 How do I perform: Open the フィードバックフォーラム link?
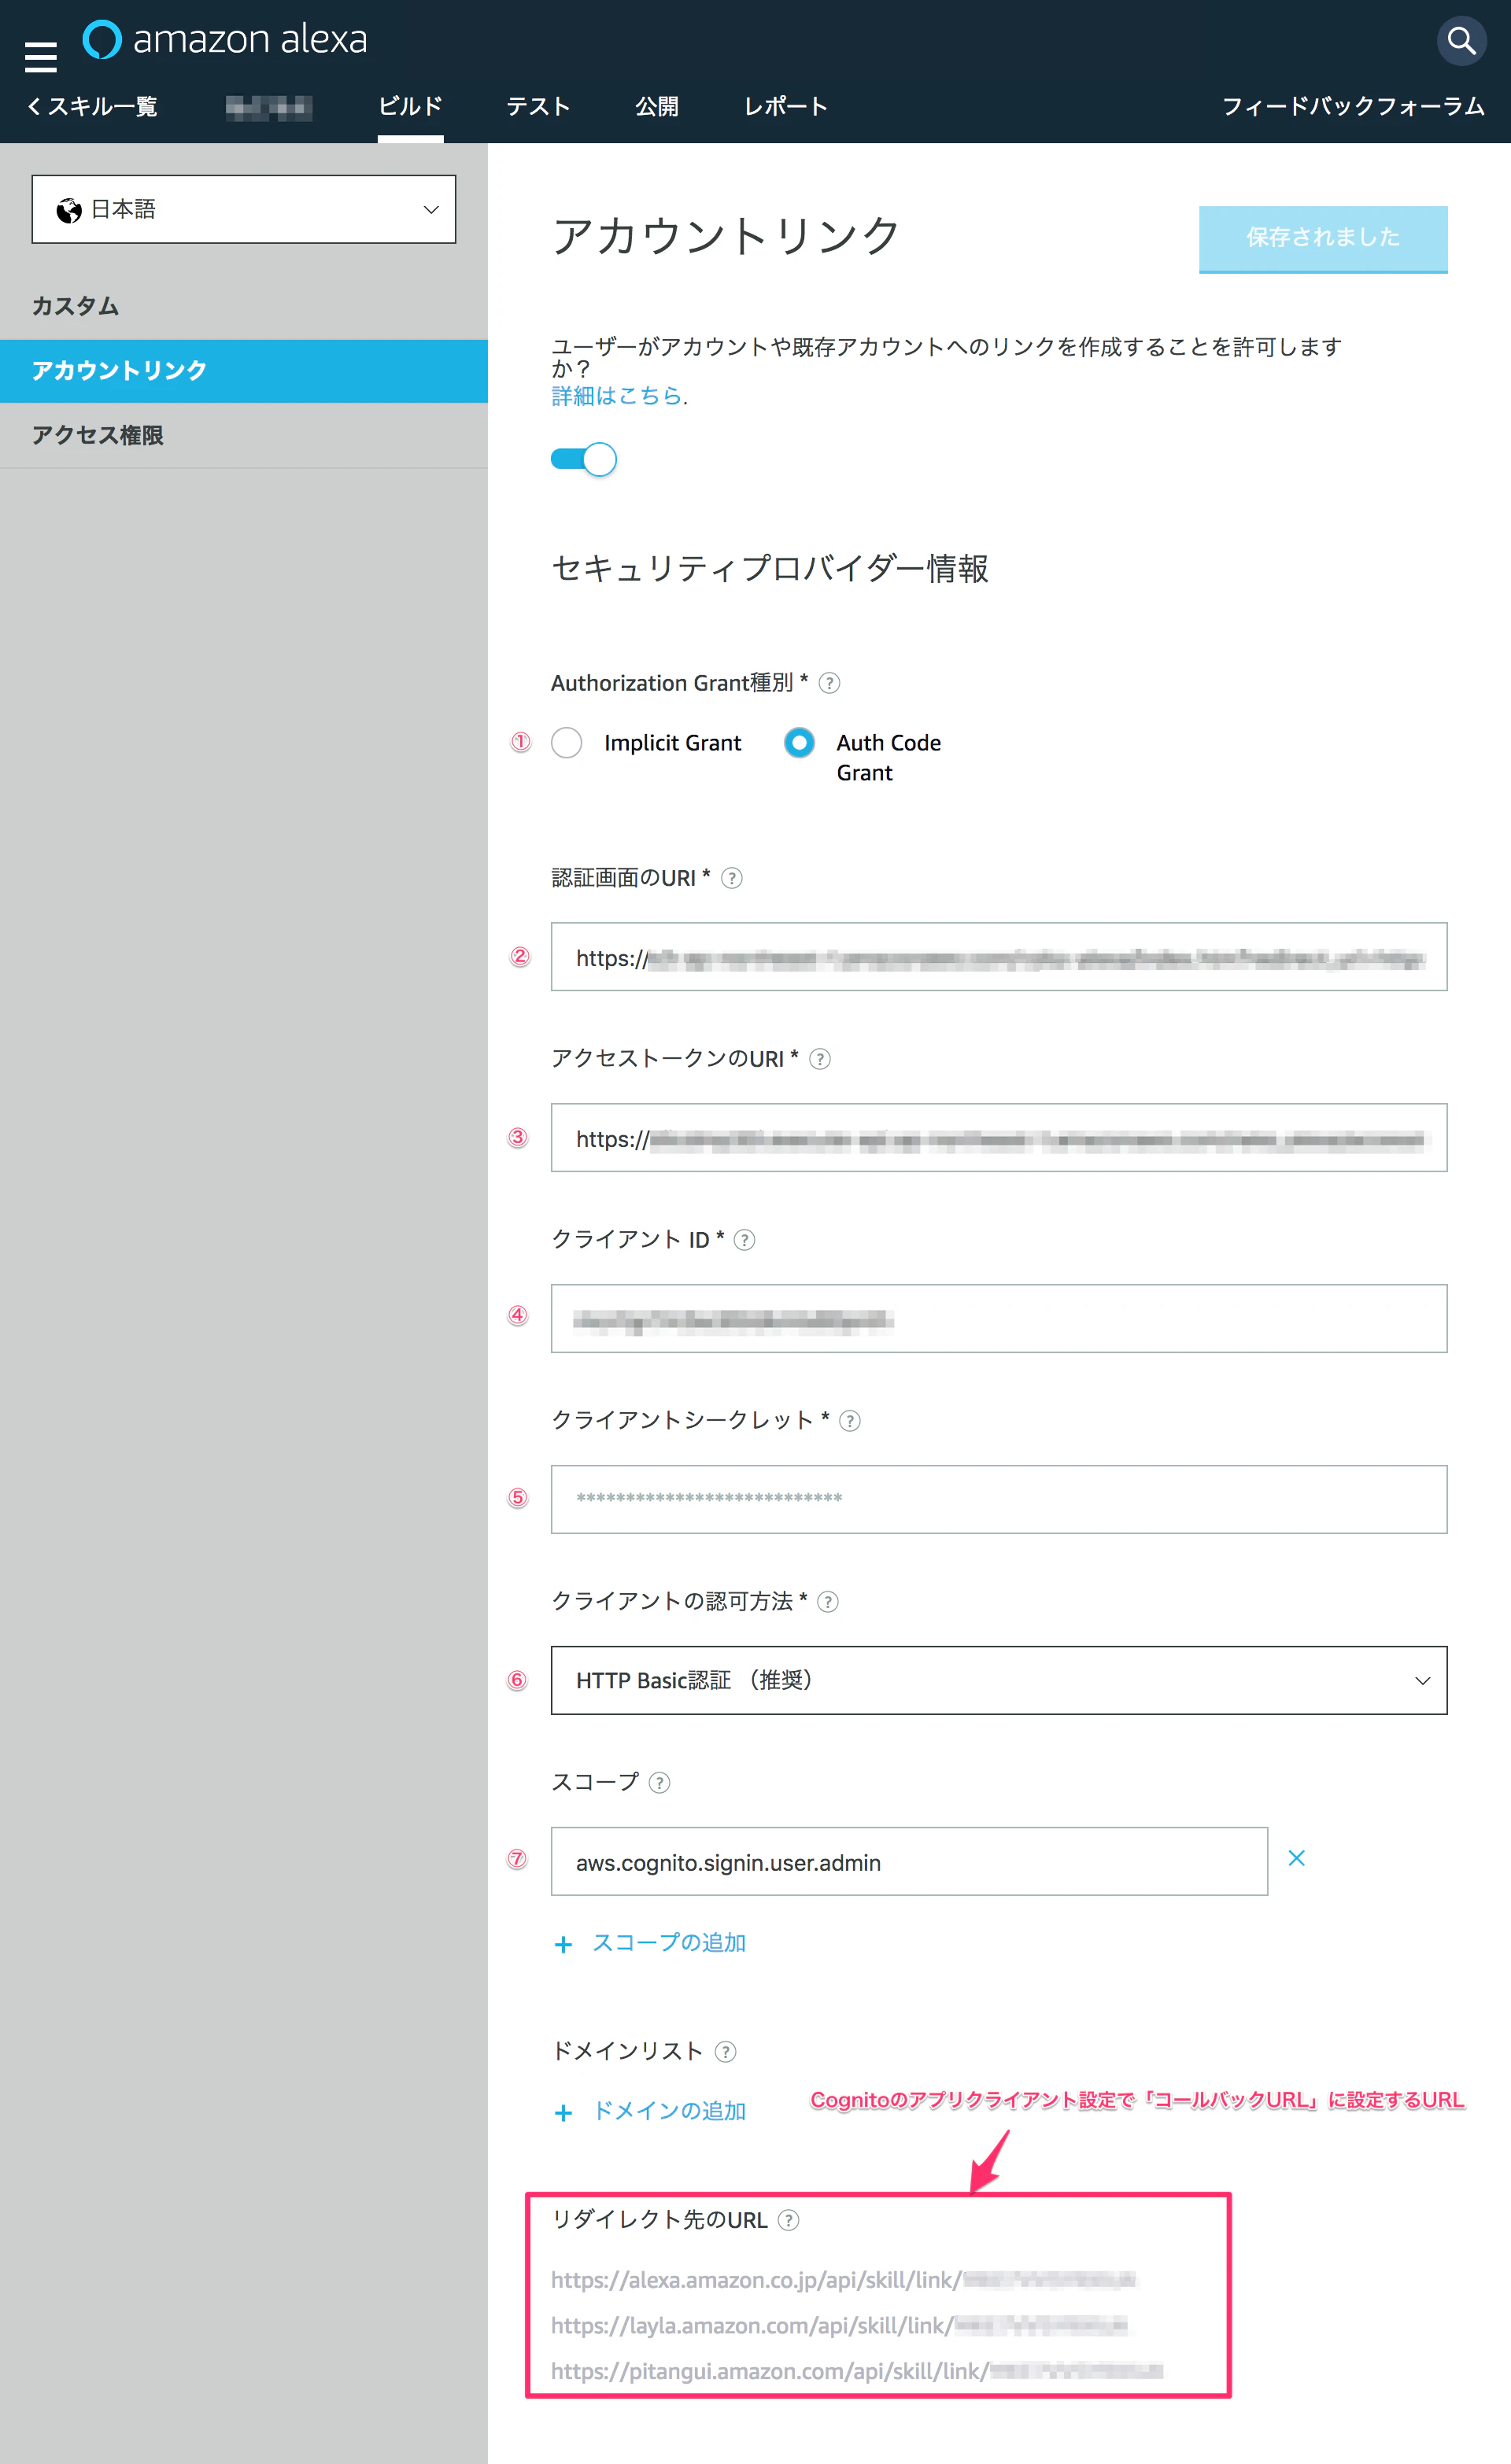click(1353, 106)
